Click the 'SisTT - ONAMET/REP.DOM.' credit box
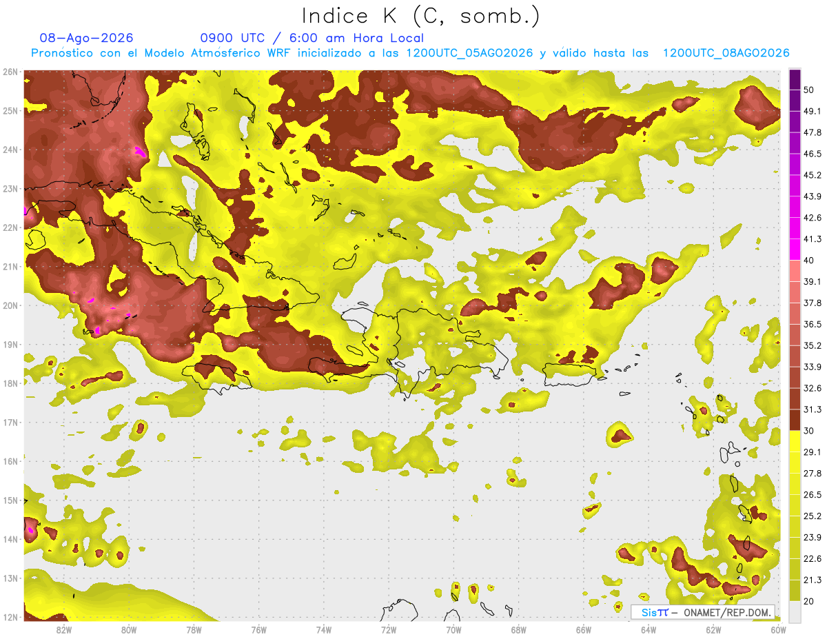Image resolution: width=827 pixels, height=639 pixels. coord(703,612)
